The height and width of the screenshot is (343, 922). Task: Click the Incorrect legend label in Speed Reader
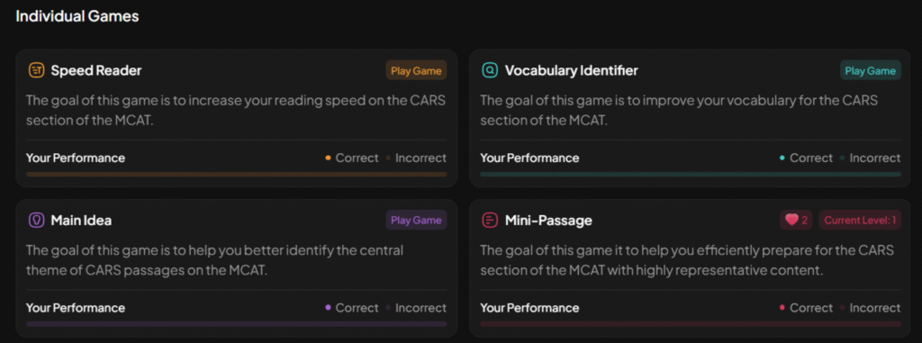pyautogui.click(x=420, y=158)
